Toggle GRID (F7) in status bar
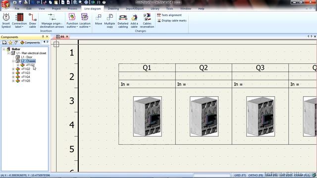Image resolution: width=317 pixels, height=178 pixels. [240, 175]
